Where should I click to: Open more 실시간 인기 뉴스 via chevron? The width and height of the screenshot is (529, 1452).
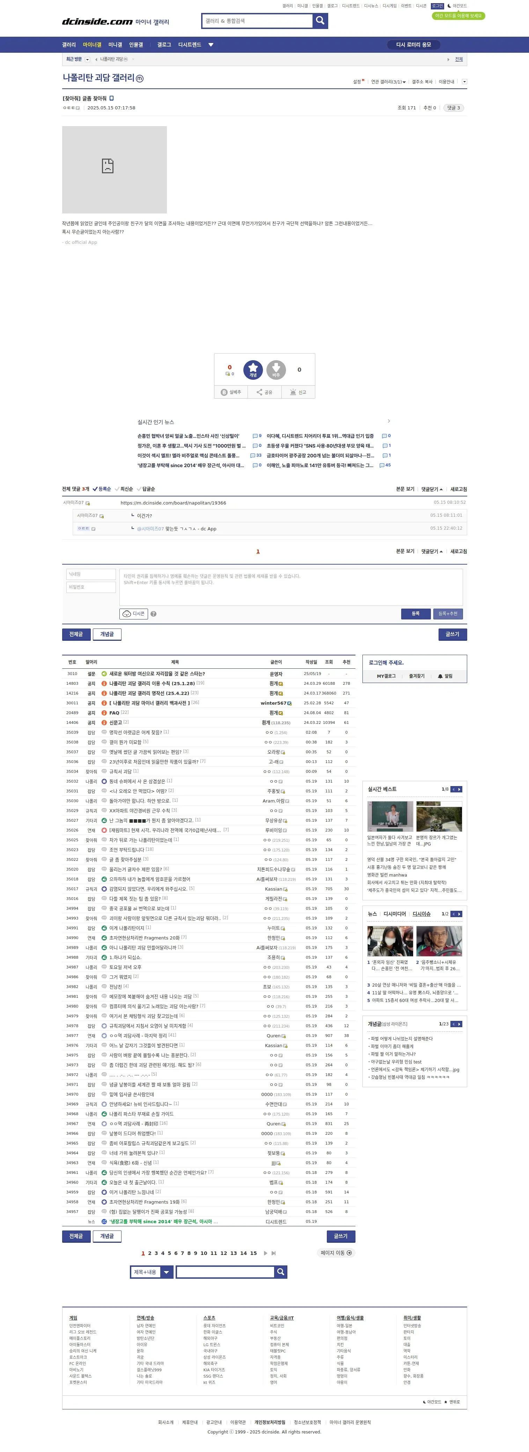[389, 421]
